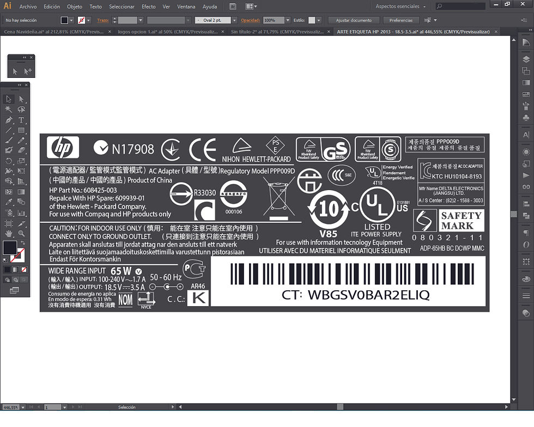Open the Ventana menu
534x427 pixels.
186,7
